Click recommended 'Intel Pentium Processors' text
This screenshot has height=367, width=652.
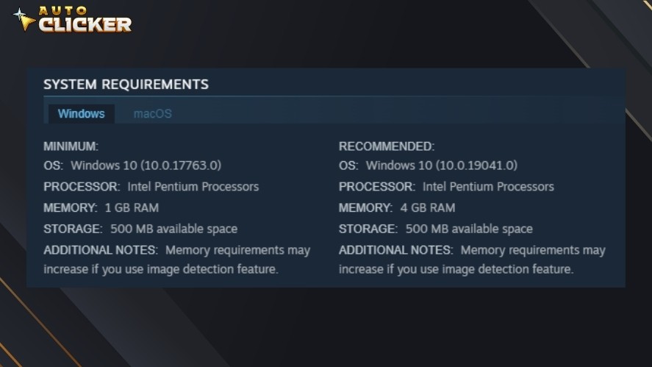[488, 187]
